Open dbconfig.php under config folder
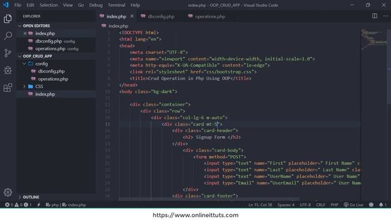 point(51,71)
